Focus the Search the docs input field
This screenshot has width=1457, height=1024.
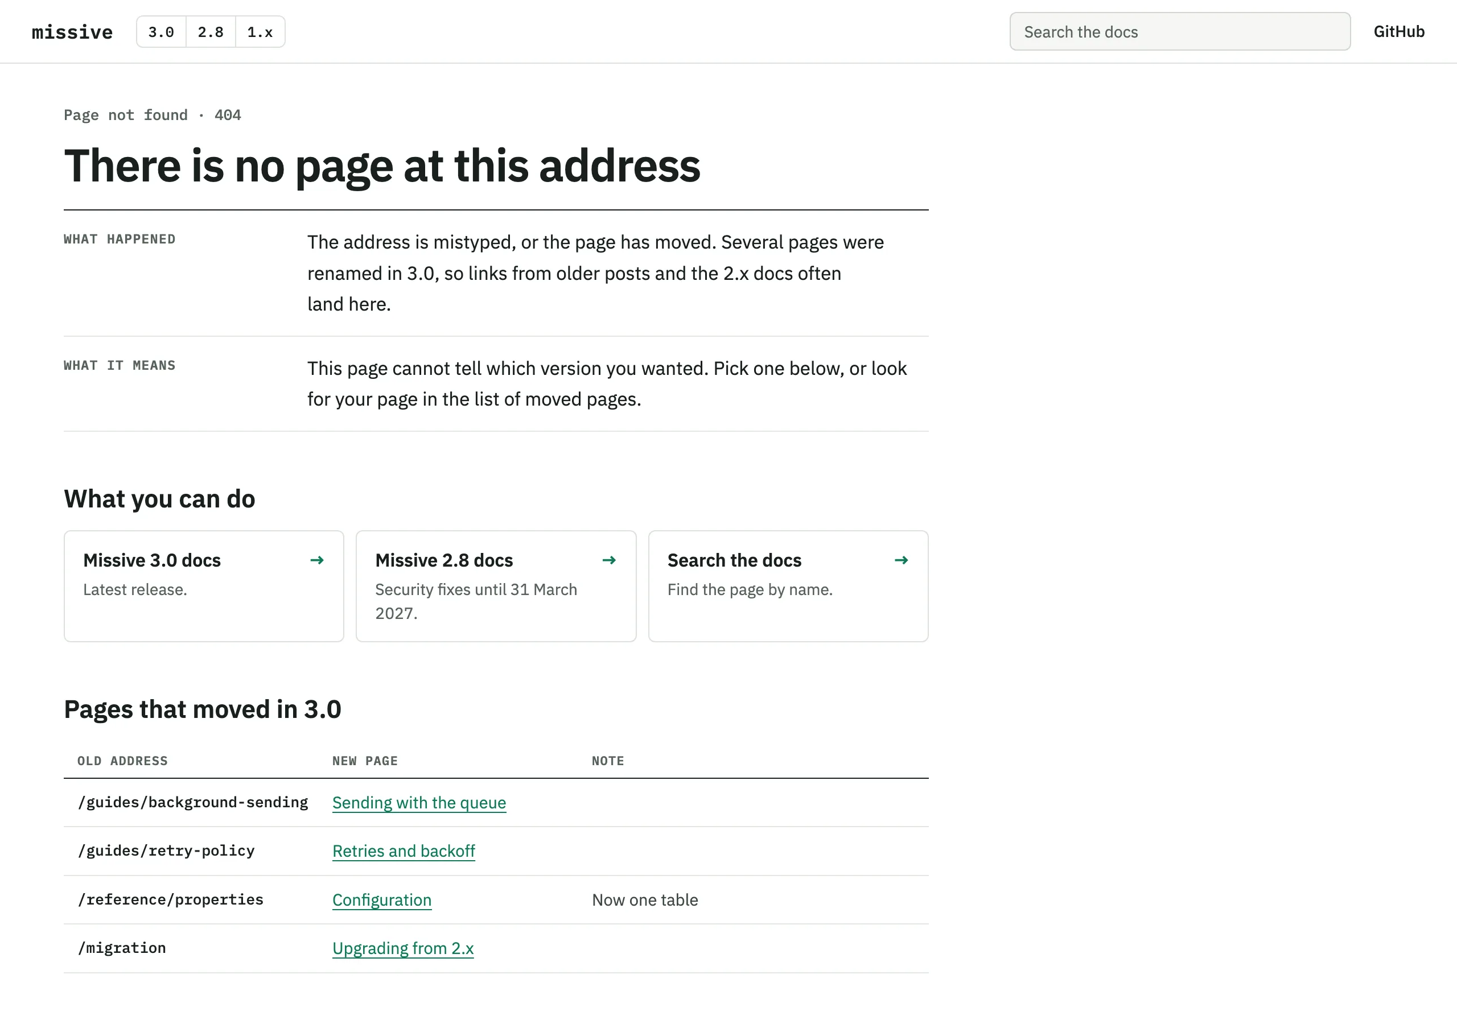tap(1180, 32)
